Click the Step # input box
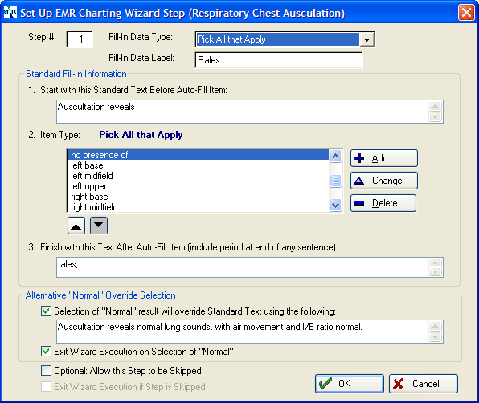Screen dimensions: 479x403 pos(80,39)
